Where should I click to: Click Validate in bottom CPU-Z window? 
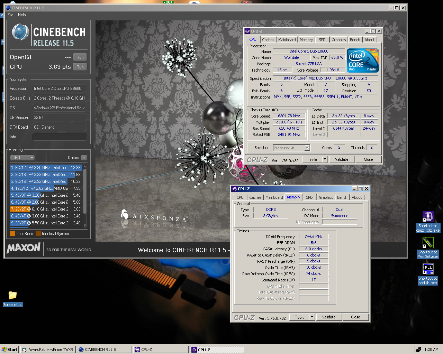329,317
